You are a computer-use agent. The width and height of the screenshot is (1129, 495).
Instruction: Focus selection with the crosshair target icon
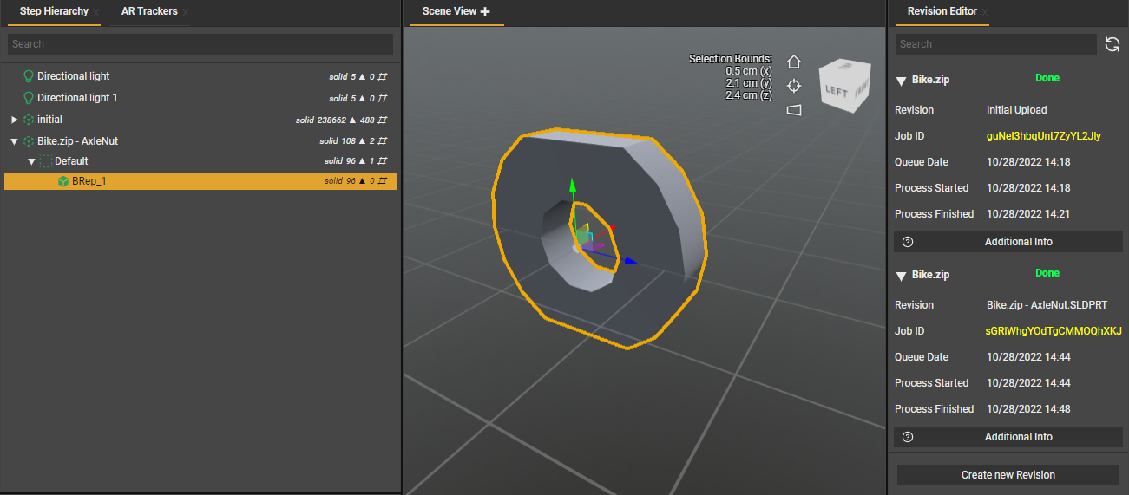point(793,85)
